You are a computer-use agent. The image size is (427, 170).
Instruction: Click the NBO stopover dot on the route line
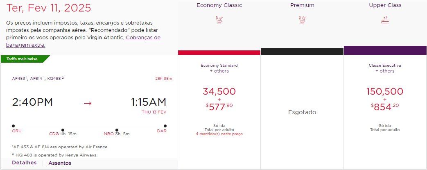117,130
